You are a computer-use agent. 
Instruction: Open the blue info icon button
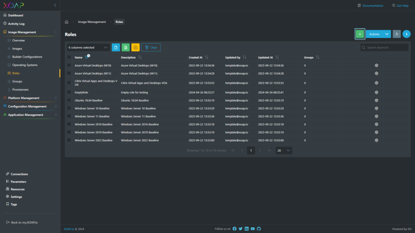pos(406,34)
